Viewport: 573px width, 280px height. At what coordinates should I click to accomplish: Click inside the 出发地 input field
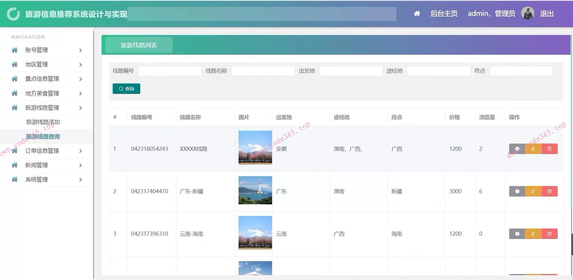click(351, 71)
